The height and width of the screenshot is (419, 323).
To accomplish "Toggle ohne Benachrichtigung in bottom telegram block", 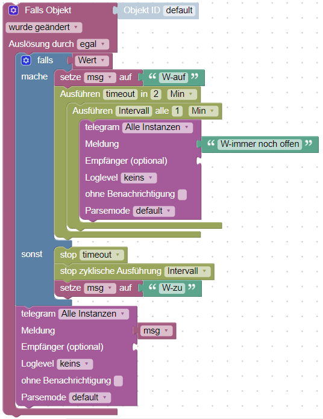I will click(118, 381).
